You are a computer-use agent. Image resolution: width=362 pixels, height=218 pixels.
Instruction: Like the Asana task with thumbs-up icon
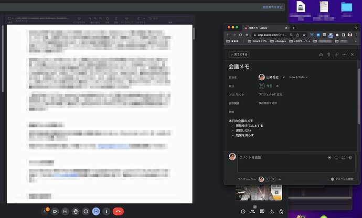(x=321, y=54)
